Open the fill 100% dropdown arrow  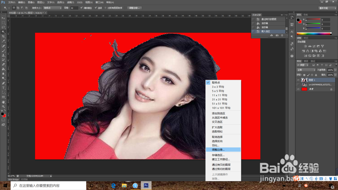point(335,75)
